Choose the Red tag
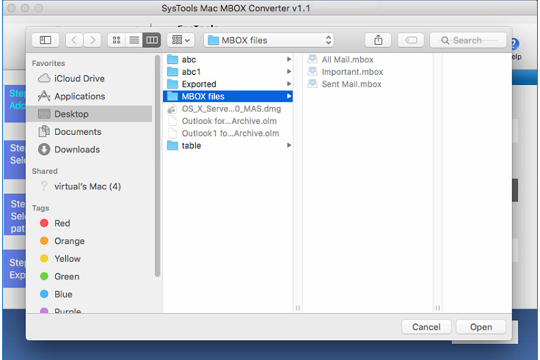Screen dimensions: 540x360 pos(62,224)
